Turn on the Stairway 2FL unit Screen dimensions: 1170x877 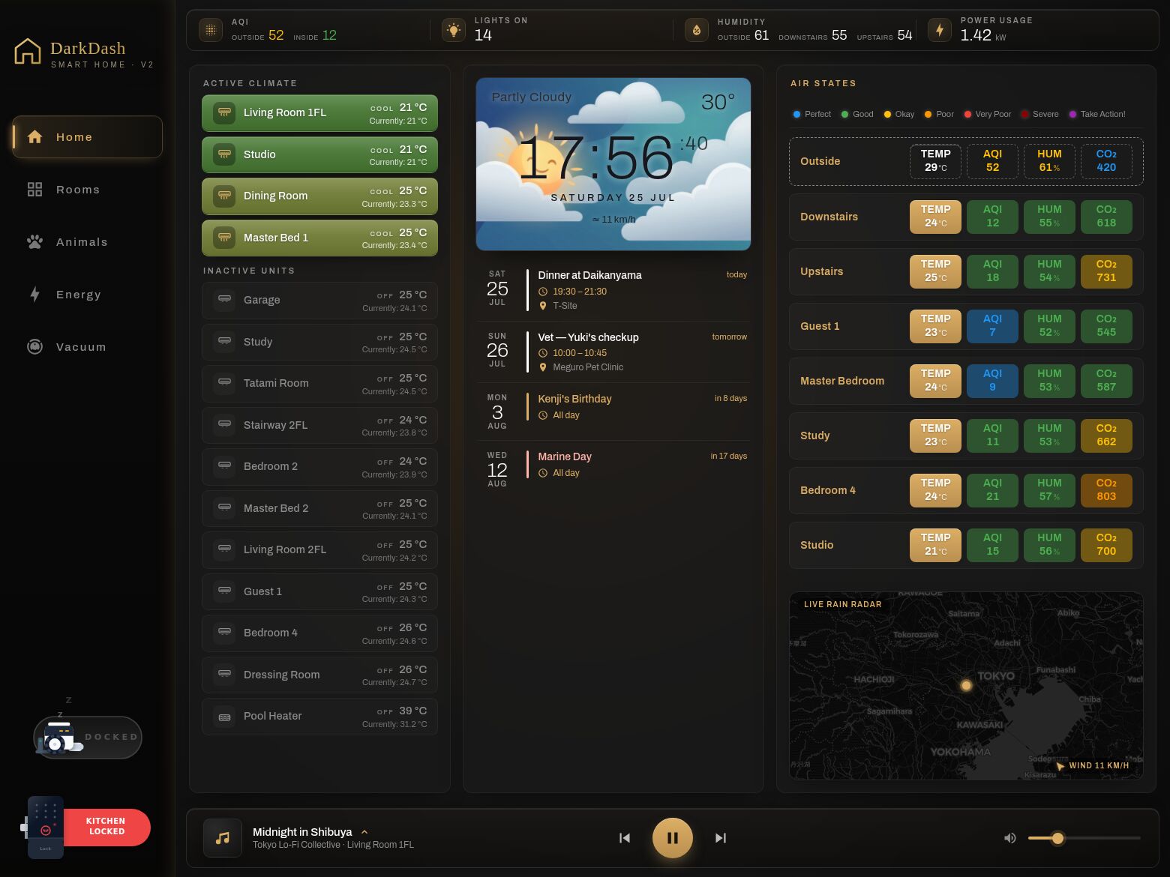coord(319,425)
